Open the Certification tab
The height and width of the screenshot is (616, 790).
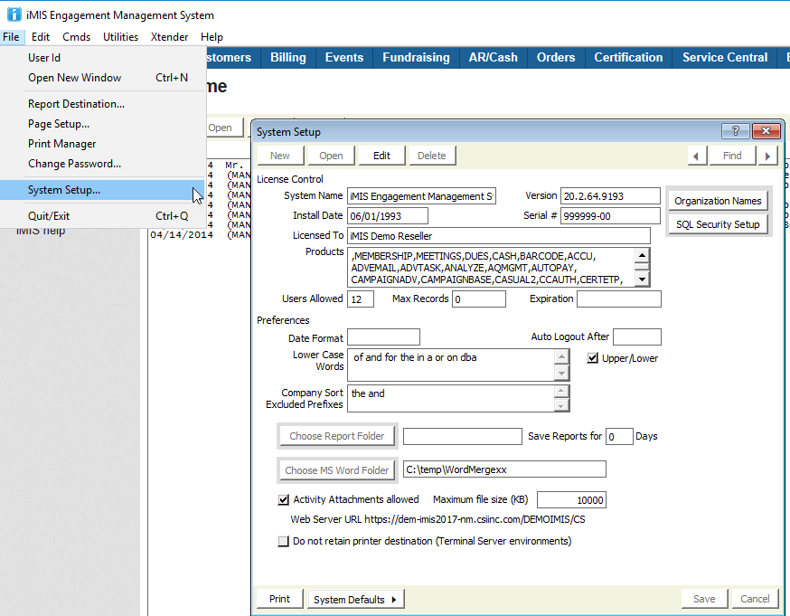coord(628,57)
